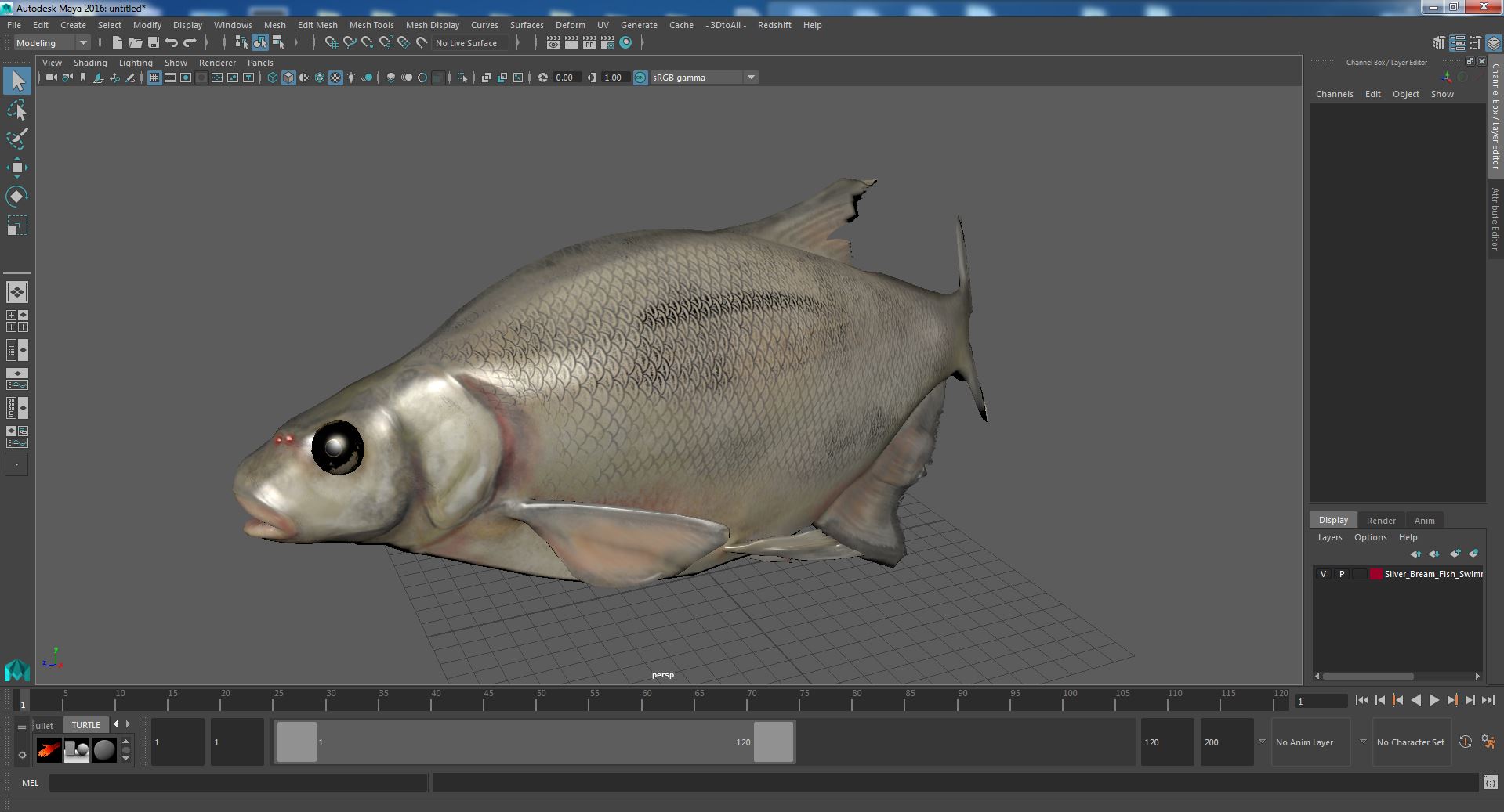This screenshot has width=1504, height=812.
Task: Toggle layer visibility V for Silver_Bream_Fish
Action: click(1323, 574)
